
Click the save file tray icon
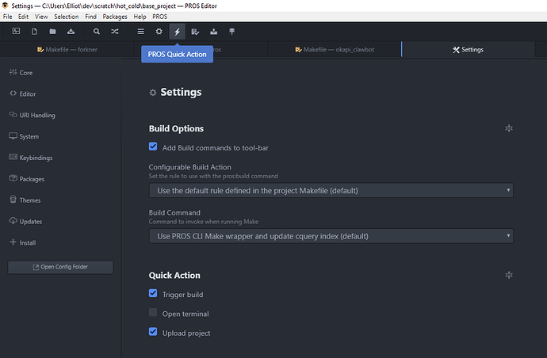71,32
